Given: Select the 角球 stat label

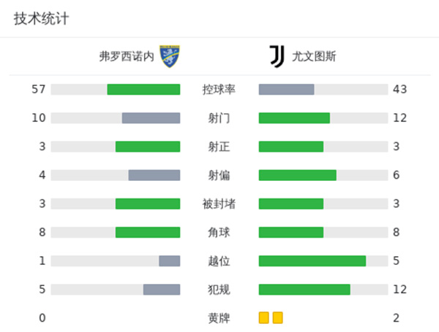Looking at the screenshot, I should [x=219, y=232].
